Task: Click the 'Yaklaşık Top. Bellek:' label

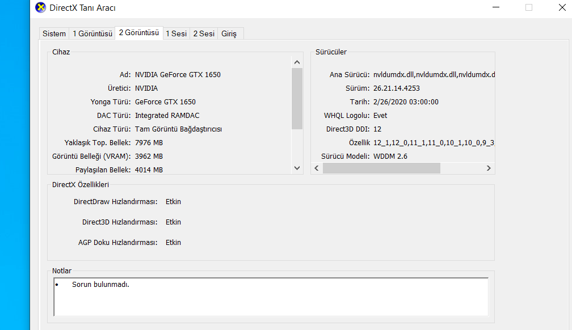Action: (x=98, y=142)
